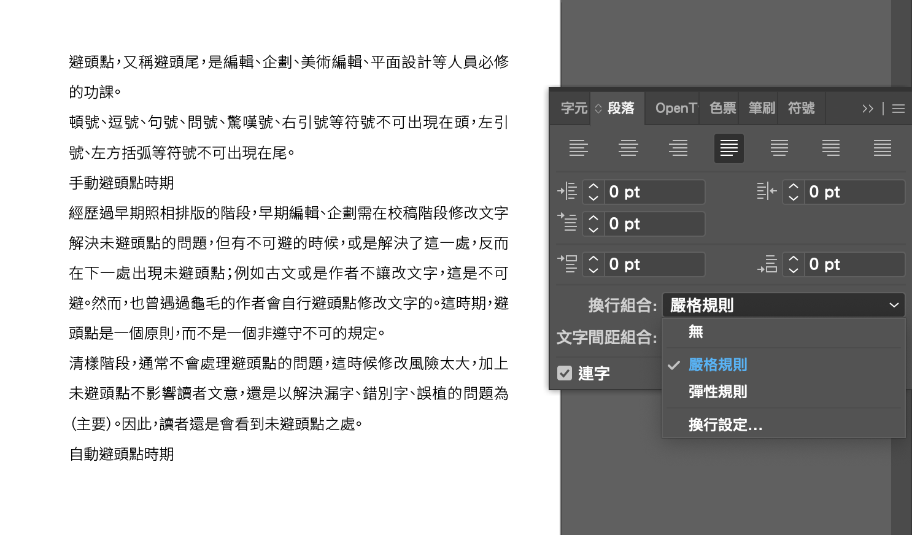Viewport: 912px width, 535px height.
Task: Switch to the 字元 tab
Action: pyautogui.click(x=573, y=109)
